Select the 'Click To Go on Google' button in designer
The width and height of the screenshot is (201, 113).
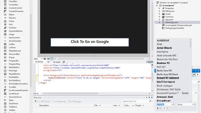(x=90, y=42)
